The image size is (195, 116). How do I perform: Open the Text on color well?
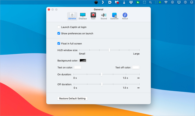click(x=78, y=67)
